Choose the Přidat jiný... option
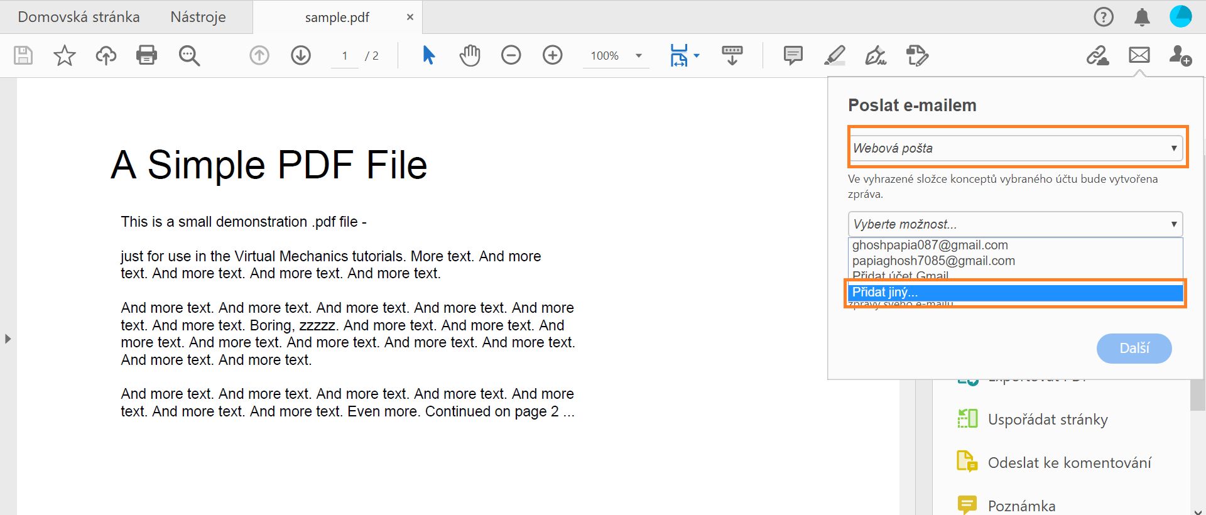This screenshot has width=1206, height=515. (x=1015, y=292)
